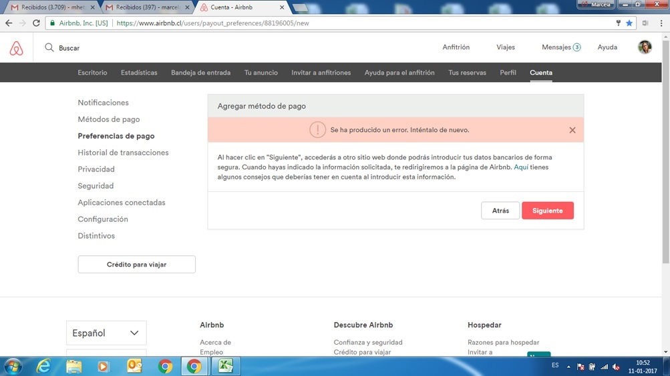670x376 pixels.
Task: Open the Chrome menu (three dots)
Action: point(661,23)
